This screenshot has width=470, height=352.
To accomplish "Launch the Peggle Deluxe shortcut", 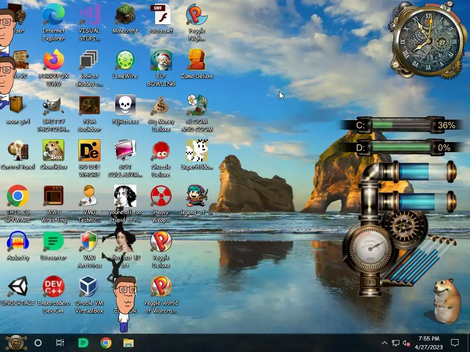I will (161, 241).
